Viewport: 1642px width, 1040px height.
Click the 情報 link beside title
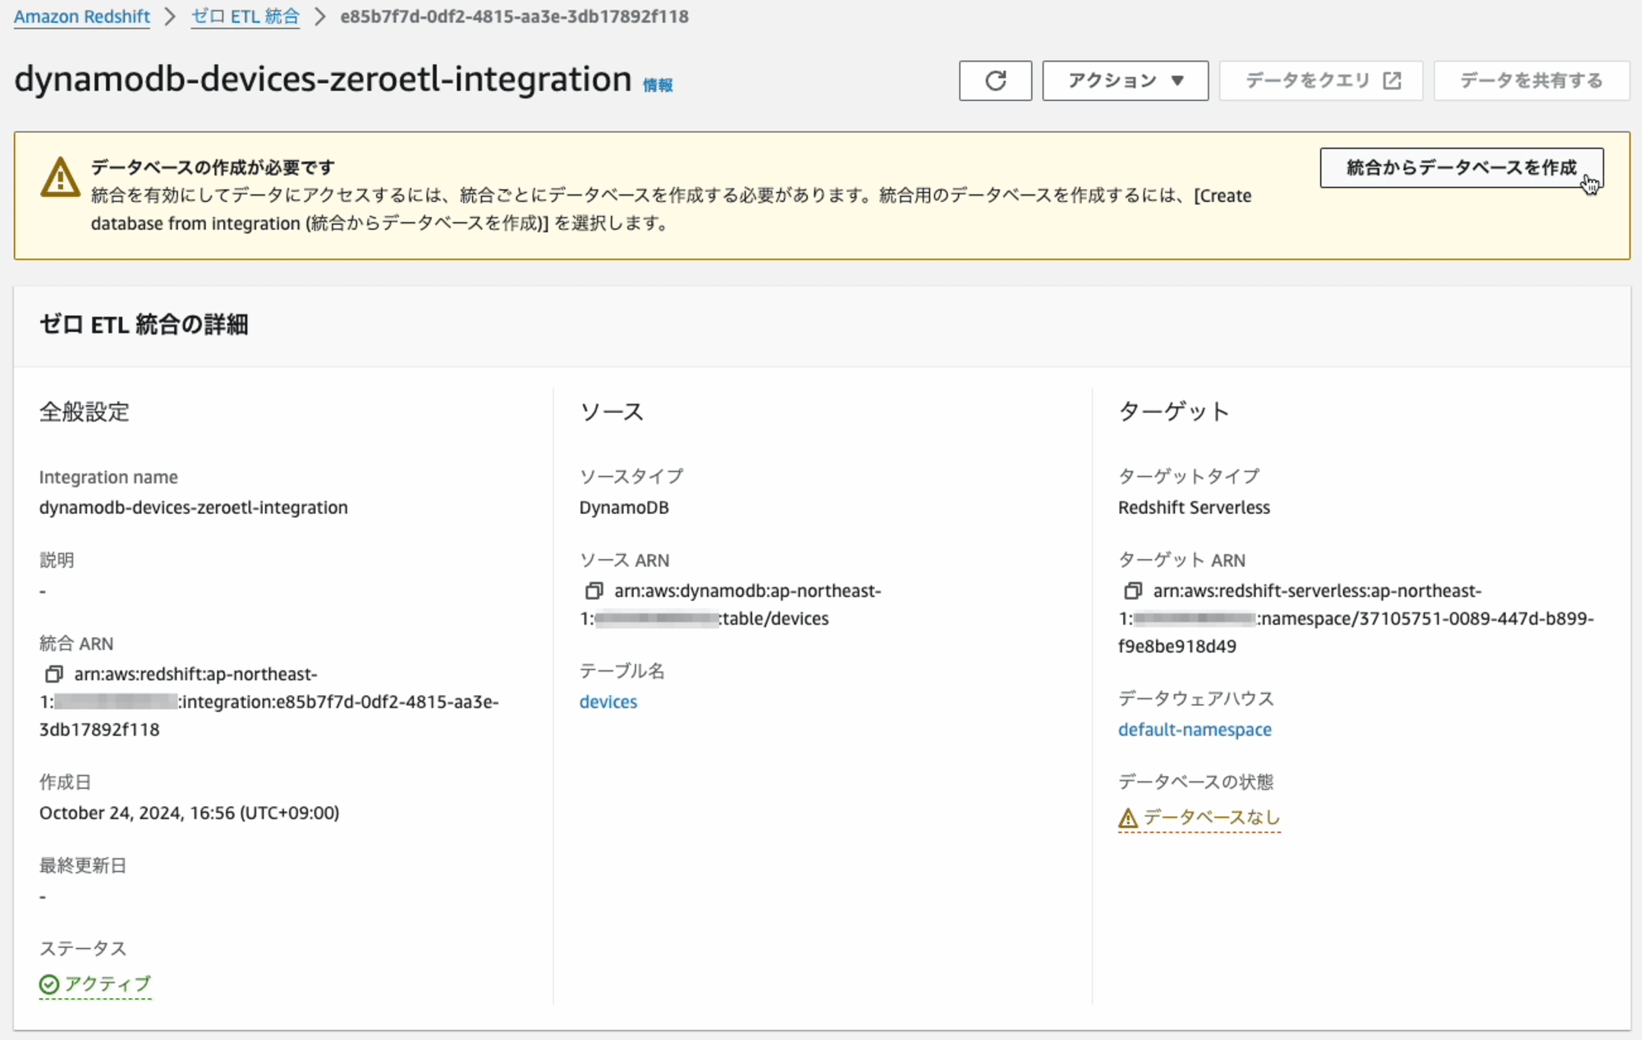coord(658,85)
